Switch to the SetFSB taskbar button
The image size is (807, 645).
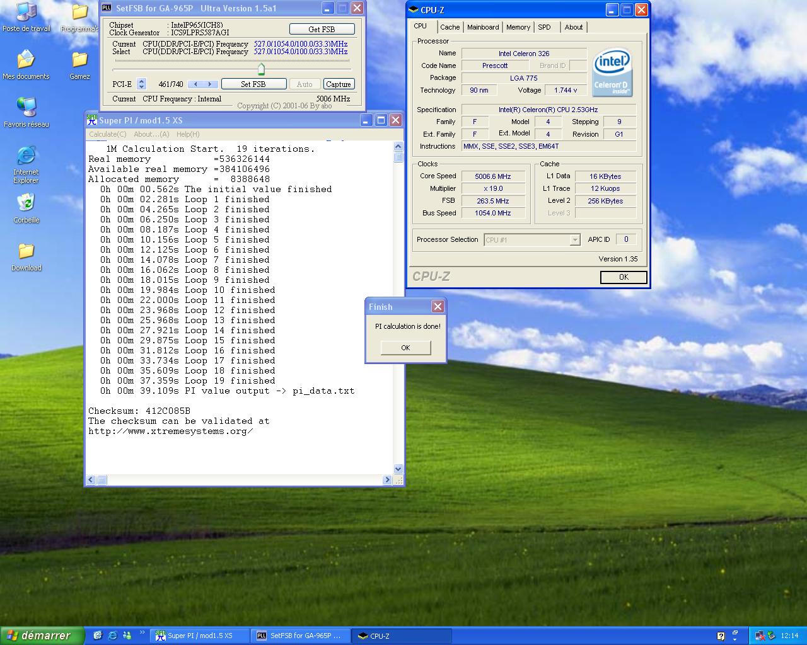pyautogui.click(x=301, y=636)
